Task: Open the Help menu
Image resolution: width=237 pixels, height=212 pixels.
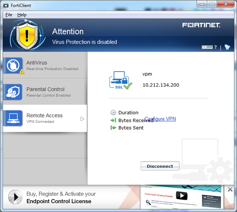Action: 22,15
